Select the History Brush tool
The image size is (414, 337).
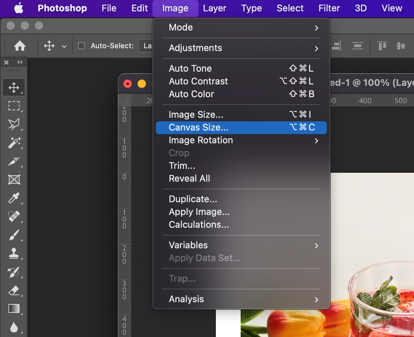pyautogui.click(x=14, y=272)
